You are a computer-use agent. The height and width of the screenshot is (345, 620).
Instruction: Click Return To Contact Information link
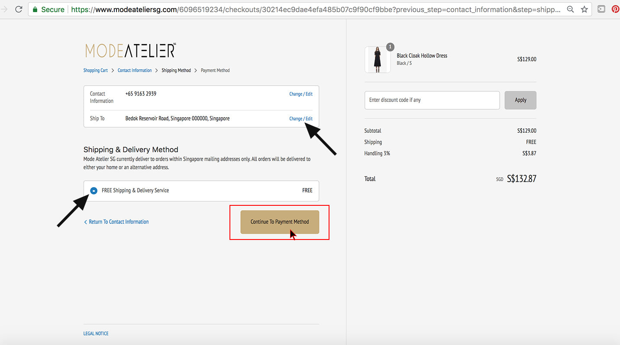point(119,222)
